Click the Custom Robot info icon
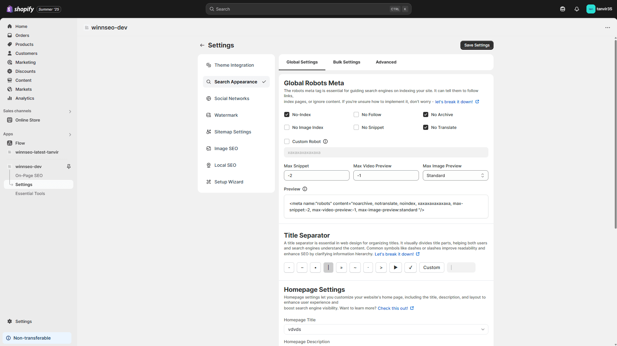The image size is (617, 346). click(x=325, y=141)
